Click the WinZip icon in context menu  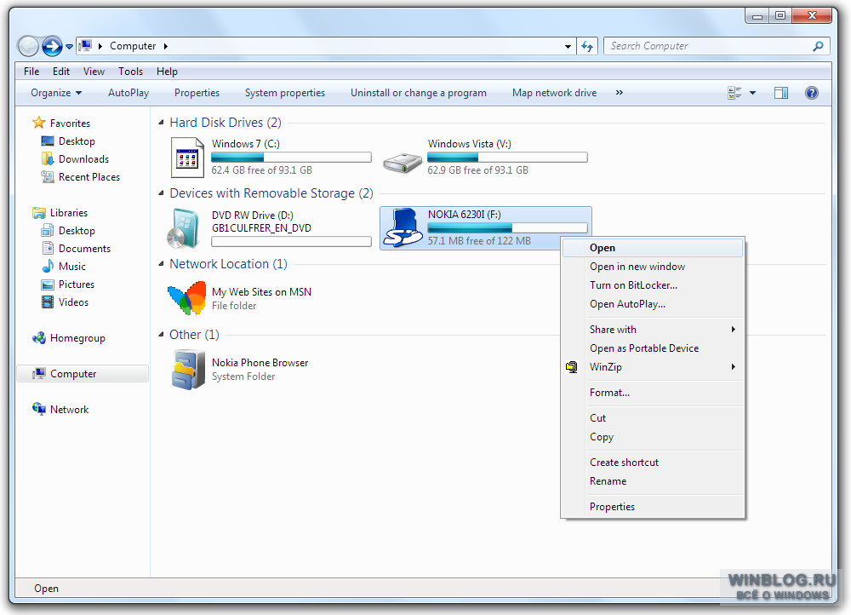click(x=572, y=367)
